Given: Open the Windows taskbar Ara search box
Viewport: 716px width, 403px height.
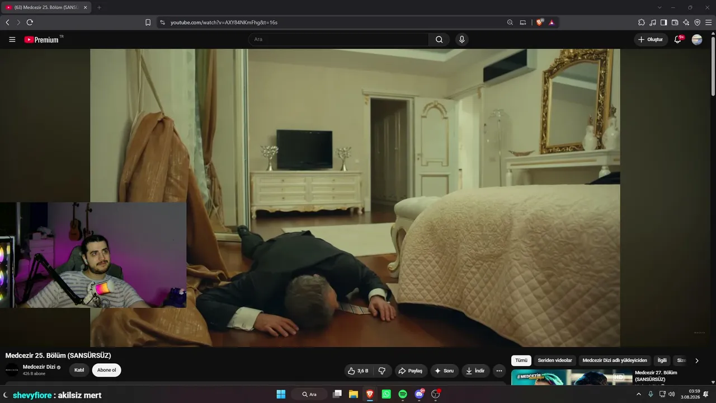Looking at the screenshot, I should (309, 394).
